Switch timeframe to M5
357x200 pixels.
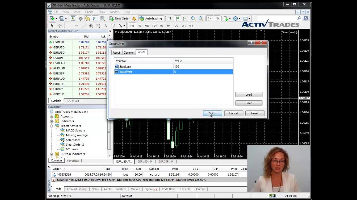tap(139, 26)
